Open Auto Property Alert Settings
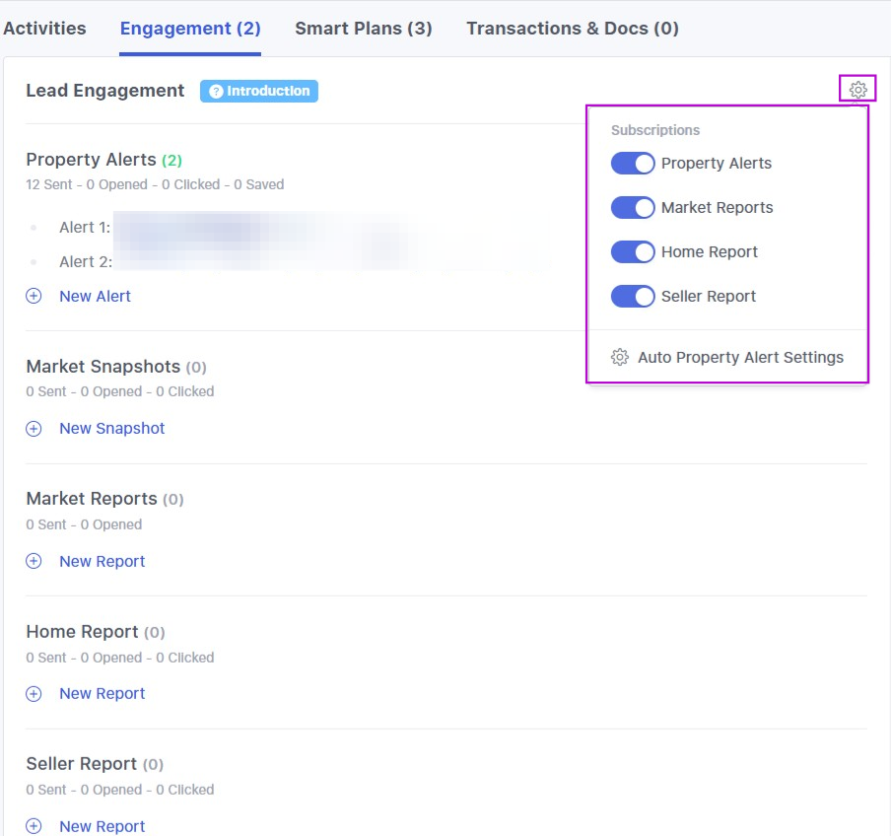 pyautogui.click(x=740, y=357)
